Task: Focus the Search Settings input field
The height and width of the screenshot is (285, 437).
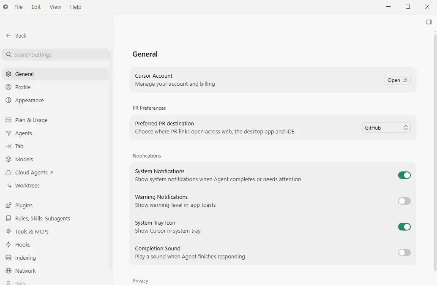Action: pyautogui.click(x=55, y=54)
